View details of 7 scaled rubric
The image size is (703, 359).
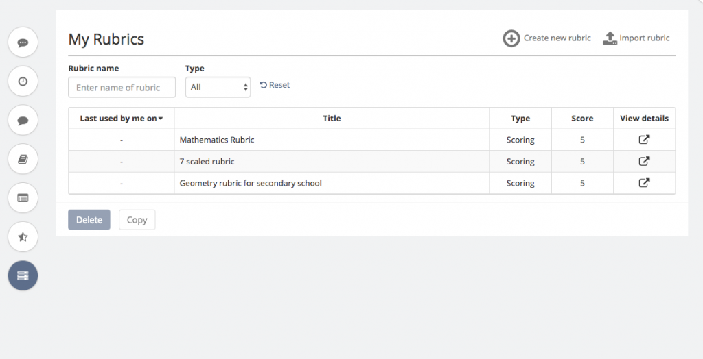tap(644, 161)
